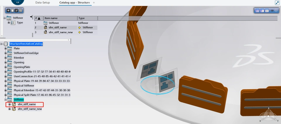Click the upper blue item thumbnail in carousel

tap(150, 69)
